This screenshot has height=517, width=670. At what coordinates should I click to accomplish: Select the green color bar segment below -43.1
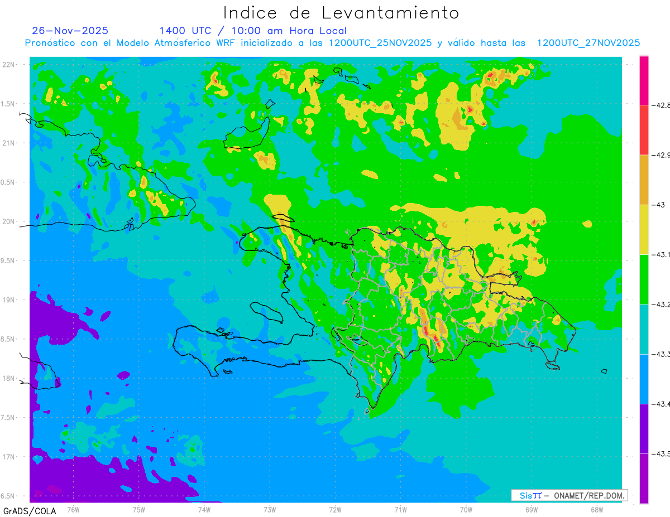click(644, 279)
